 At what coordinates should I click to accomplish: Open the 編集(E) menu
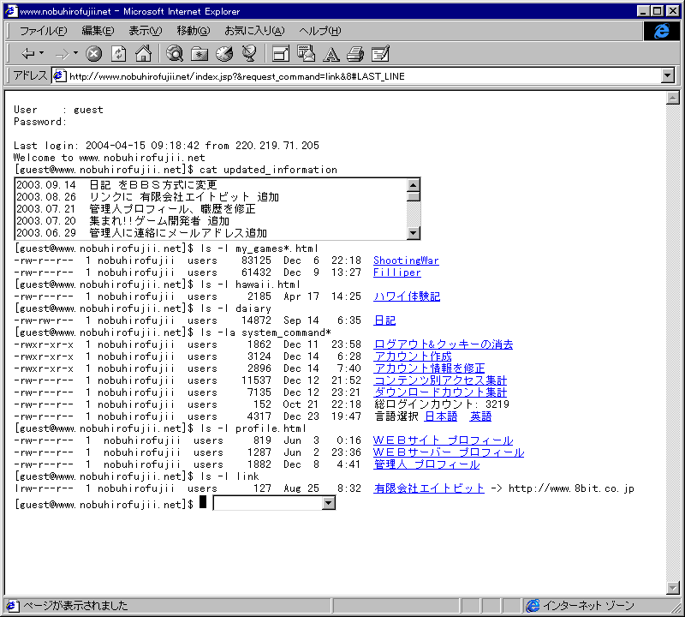[x=98, y=31]
